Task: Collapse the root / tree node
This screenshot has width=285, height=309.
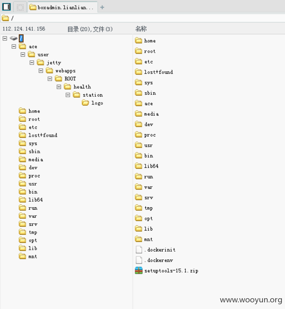Action: 5,38
